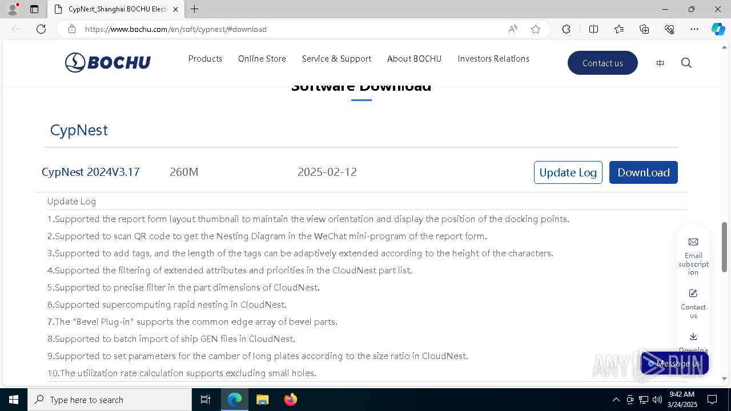The height and width of the screenshot is (411, 731).
Task: Click the Contact us header button
Action: (x=603, y=63)
